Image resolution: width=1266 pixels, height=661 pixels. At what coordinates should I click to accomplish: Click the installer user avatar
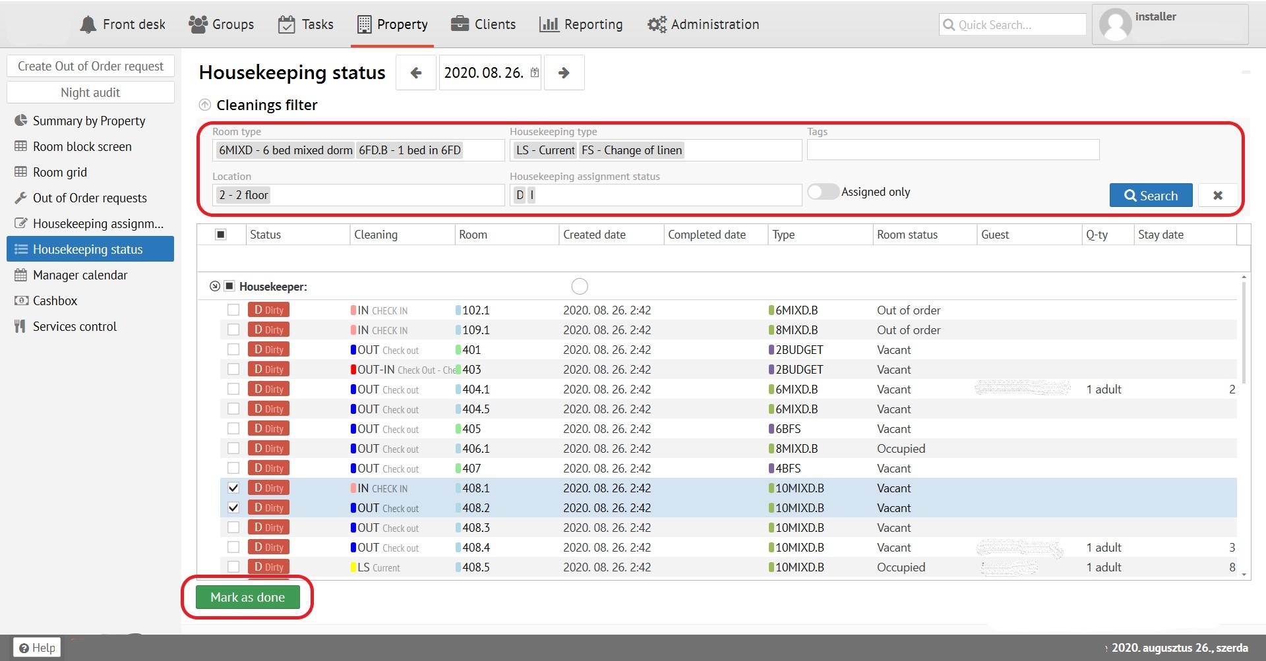point(1116,25)
